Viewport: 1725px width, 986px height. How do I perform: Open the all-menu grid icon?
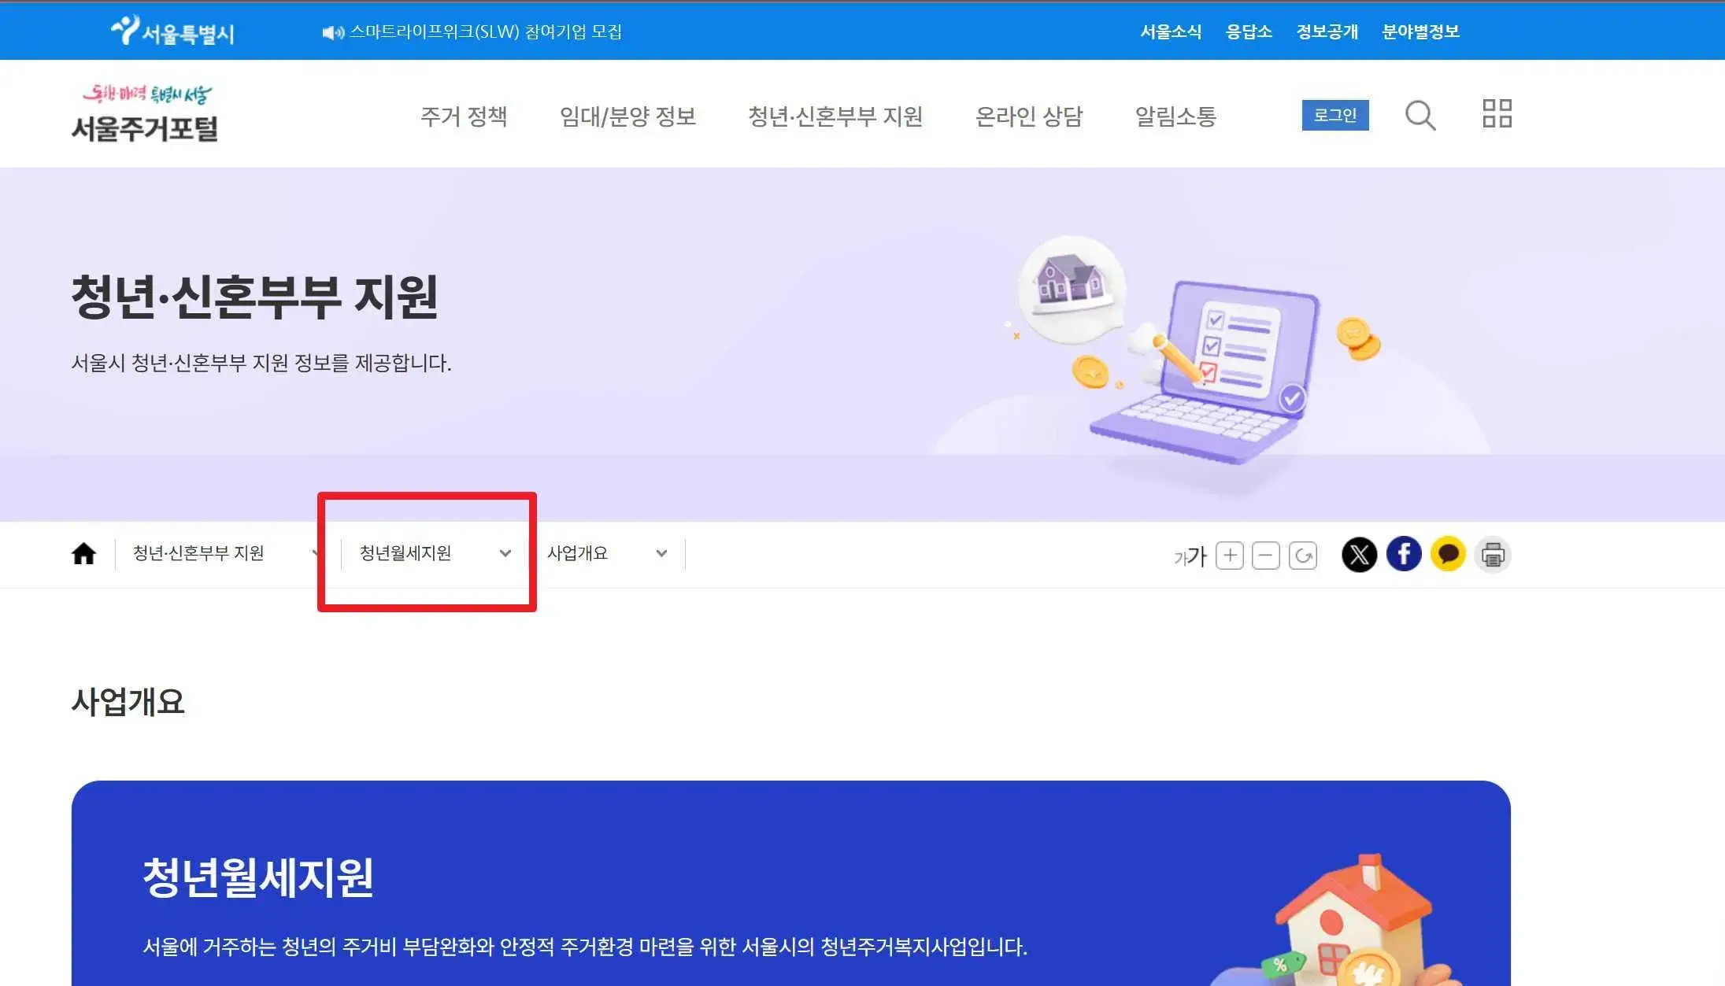(x=1496, y=115)
